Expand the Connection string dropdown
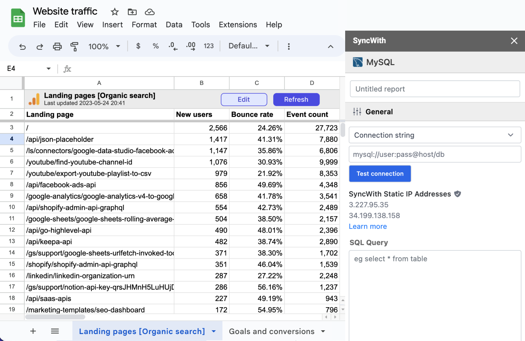525x341 pixels. (511, 135)
